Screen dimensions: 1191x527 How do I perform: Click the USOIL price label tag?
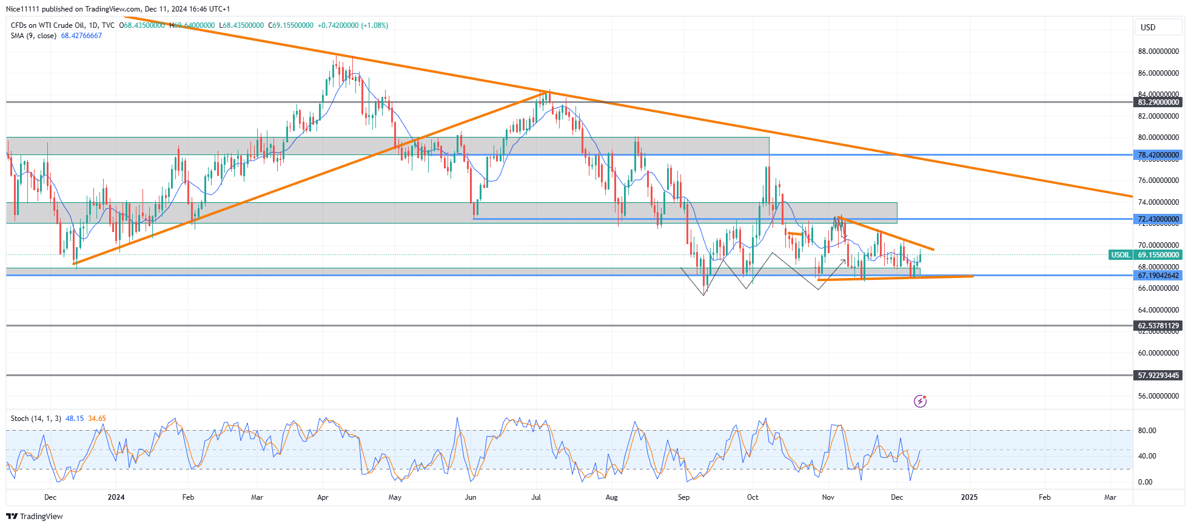click(x=1120, y=255)
